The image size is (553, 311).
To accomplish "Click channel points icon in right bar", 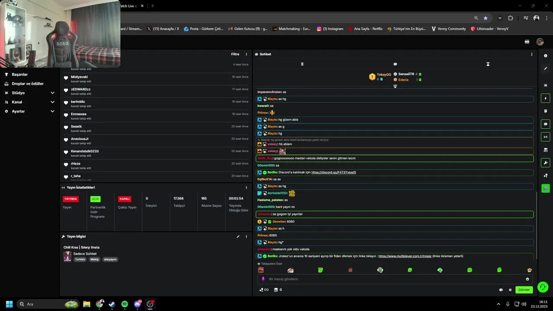I will [x=546, y=175].
